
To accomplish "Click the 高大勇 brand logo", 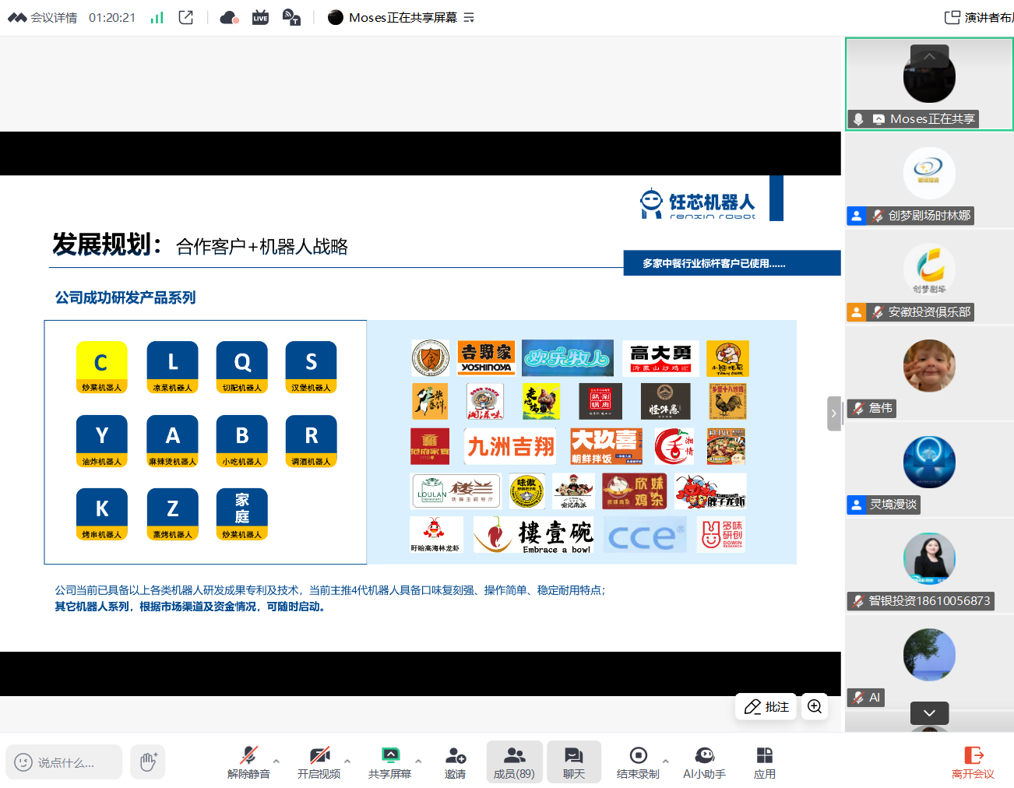I will (661, 357).
